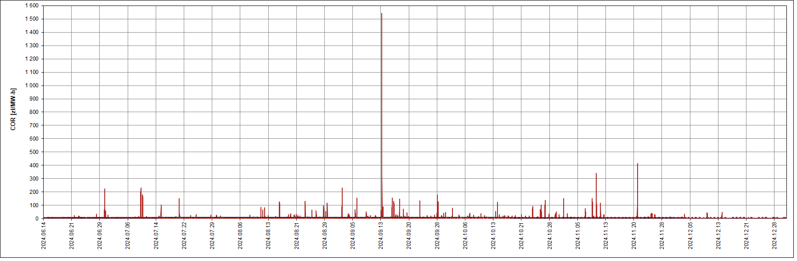
Task: Click the 2024.12.21 date label
Action: pyautogui.click(x=746, y=236)
